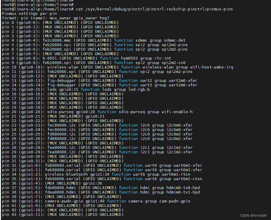The height and width of the screenshot is (220, 271).
Task: Select the pin 31 (gpio0-31) row
Action: tap(63, 161)
